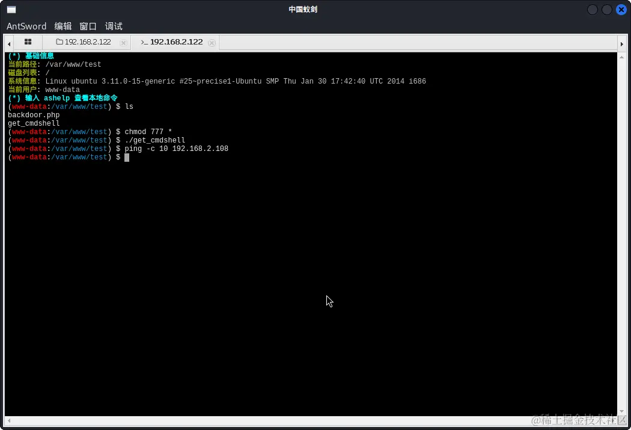Open the 调试 menu
Image resolution: width=631 pixels, height=430 pixels.
tap(114, 26)
